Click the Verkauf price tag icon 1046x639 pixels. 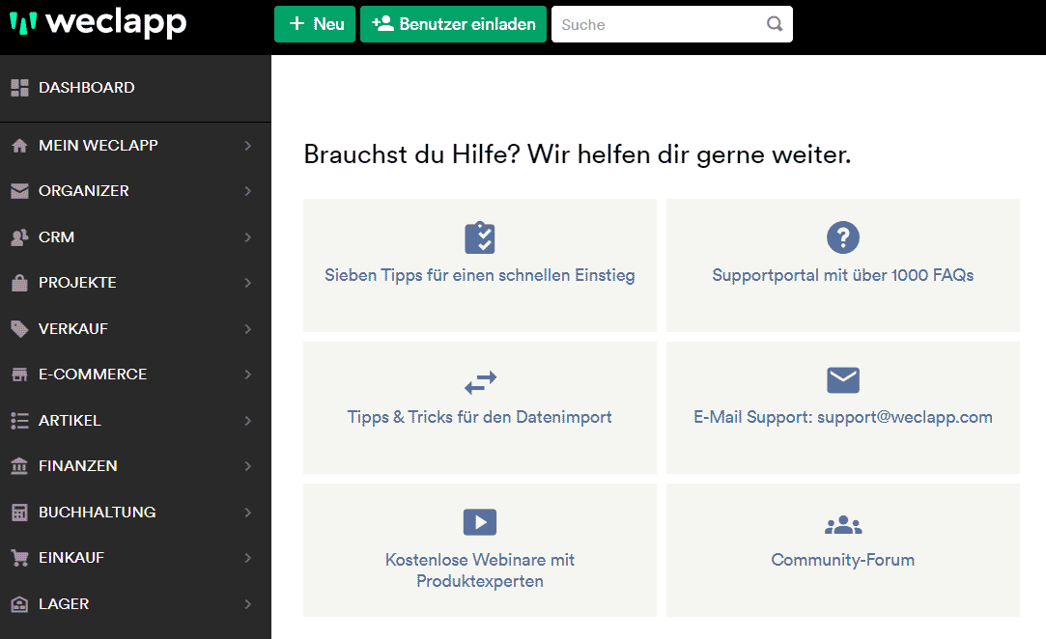(20, 329)
